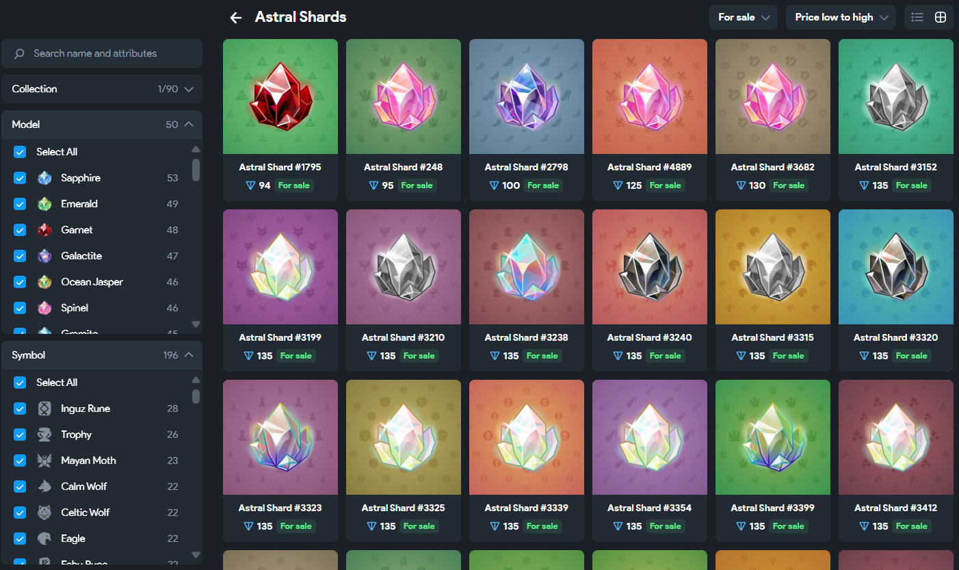This screenshot has height=570, width=959.
Task: Go back using the left arrow icon
Action: tap(236, 18)
